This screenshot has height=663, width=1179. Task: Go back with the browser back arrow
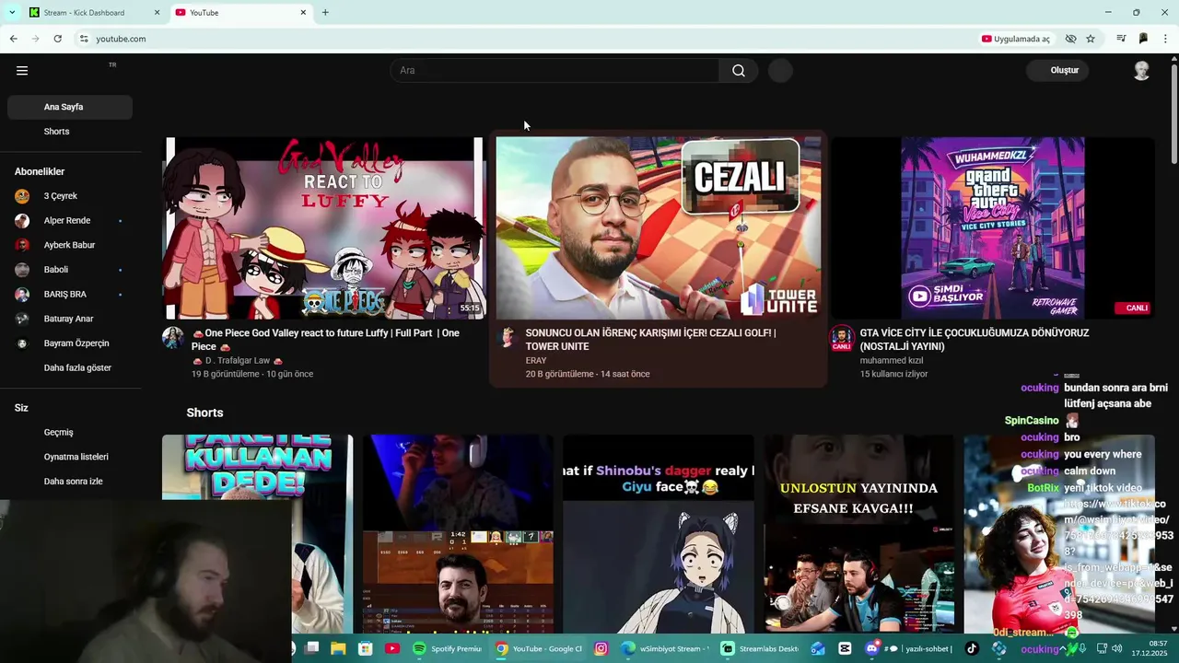click(x=13, y=39)
